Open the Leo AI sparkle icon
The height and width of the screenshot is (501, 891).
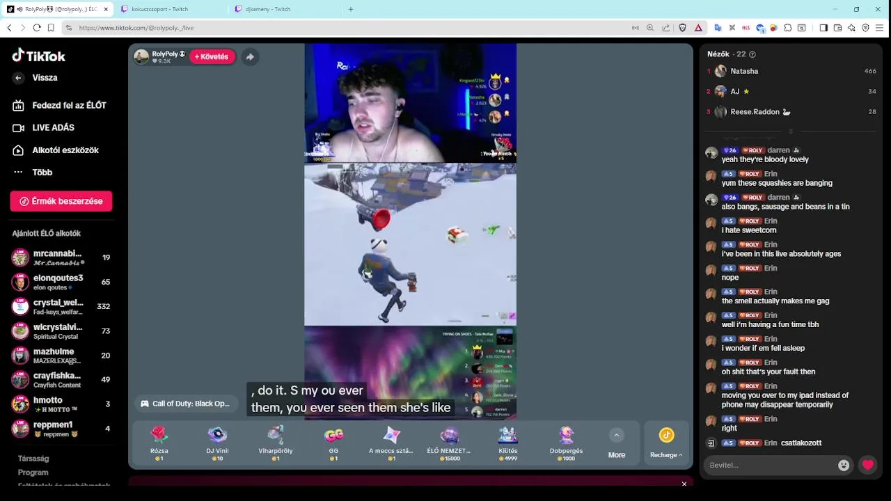pos(851,28)
